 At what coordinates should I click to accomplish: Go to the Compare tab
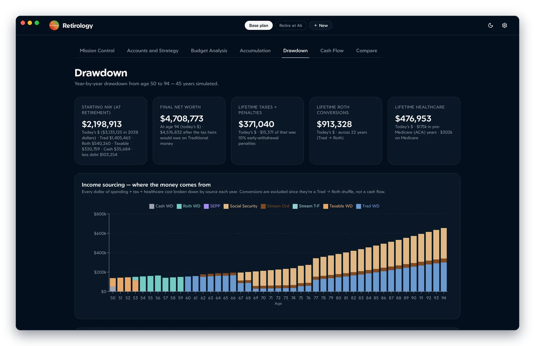[366, 50]
